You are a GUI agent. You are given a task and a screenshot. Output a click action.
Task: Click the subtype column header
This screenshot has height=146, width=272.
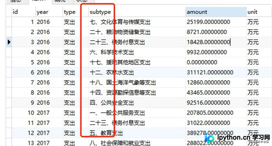tap(137, 12)
